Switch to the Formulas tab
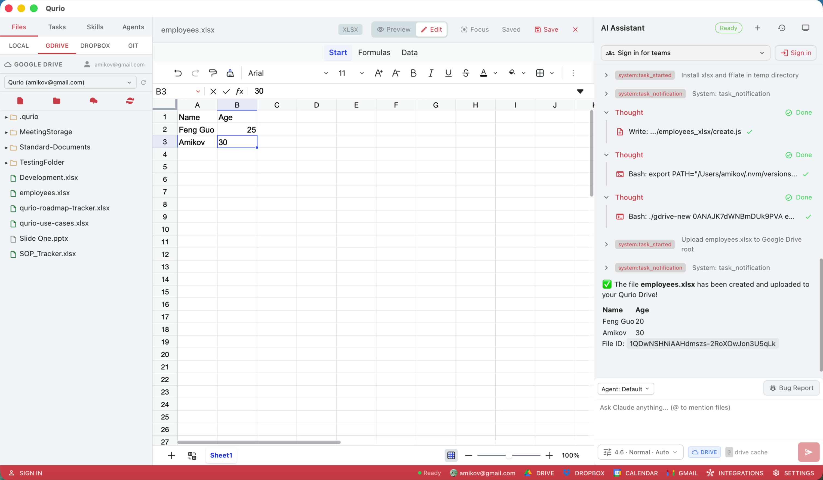823x480 pixels. [x=374, y=52]
